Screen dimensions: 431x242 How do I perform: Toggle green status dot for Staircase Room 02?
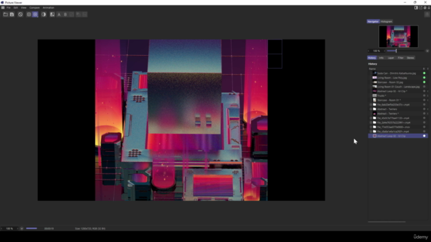pyautogui.click(x=424, y=82)
